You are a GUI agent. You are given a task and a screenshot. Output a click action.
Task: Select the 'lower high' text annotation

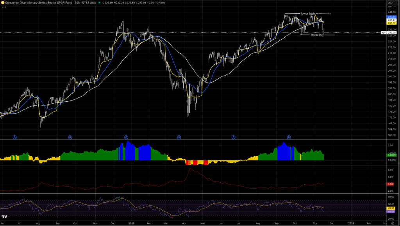[x=308, y=14]
